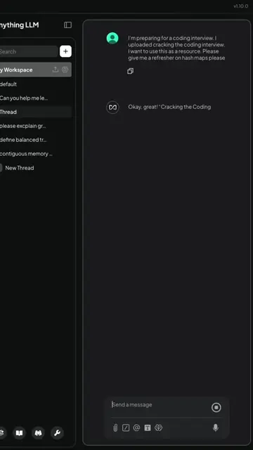
Task: Open My Workspace settings gear
Action: (65, 70)
